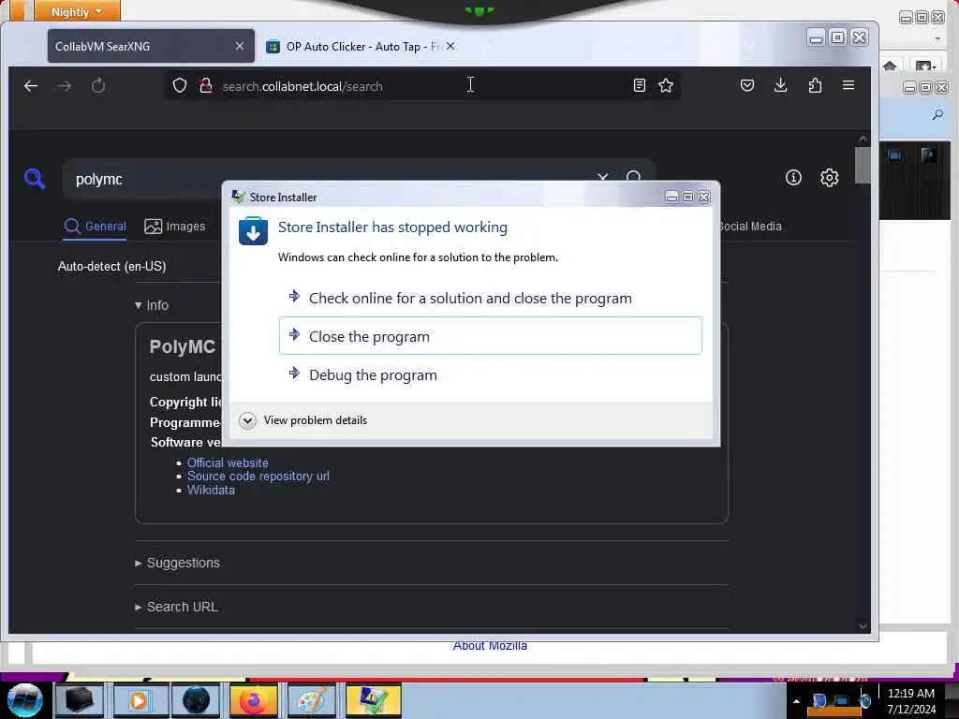Screen dimensions: 959x719
Task: Click the Store Installer download icon
Action: (x=253, y=231)
